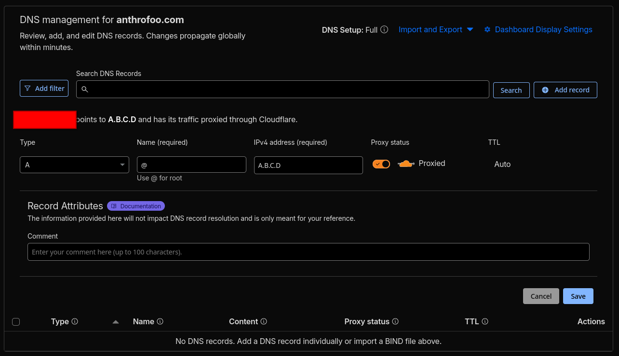Open the Documentation badge link
The image size is (619, 356).
point(136,206)
